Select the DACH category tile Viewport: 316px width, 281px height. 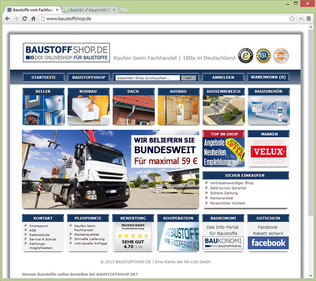tap(134, 106)
